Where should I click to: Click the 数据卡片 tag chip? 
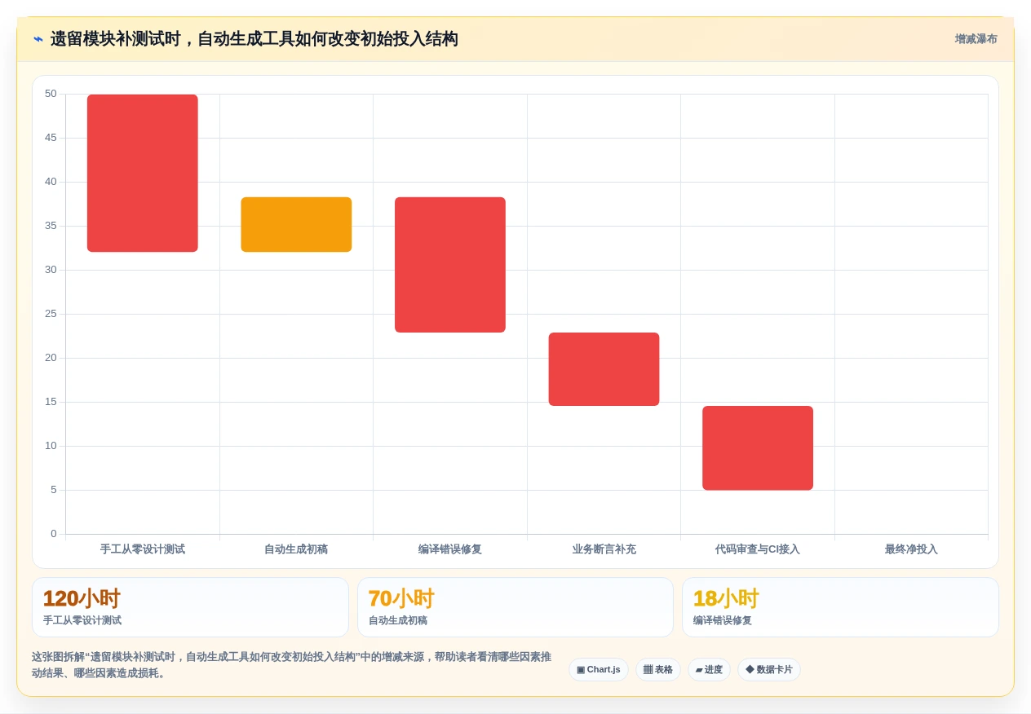point(769,670)
